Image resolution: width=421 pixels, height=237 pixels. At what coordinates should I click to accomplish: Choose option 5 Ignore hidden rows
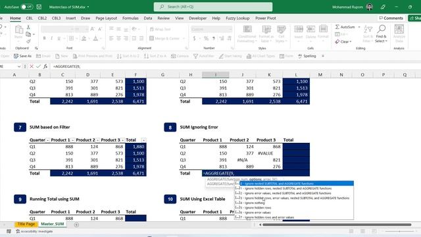pos(294,208)
